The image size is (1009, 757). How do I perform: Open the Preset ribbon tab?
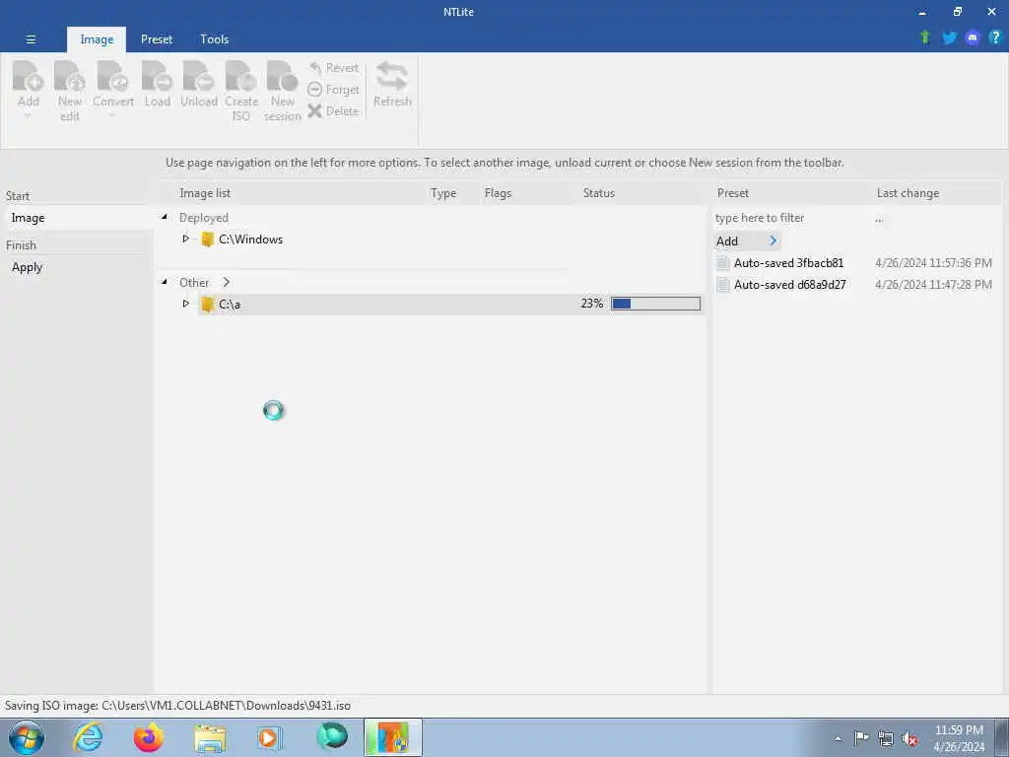click(x=157, y=39)
